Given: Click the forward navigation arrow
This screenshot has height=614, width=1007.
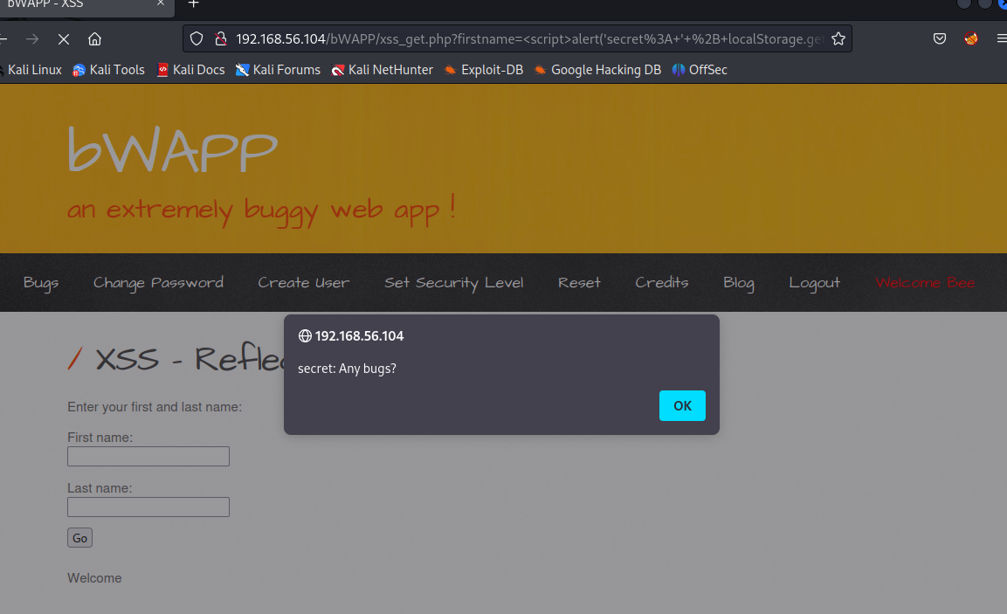Looking at the screenshot, I should pyautogui.click(x=32, y=39).
